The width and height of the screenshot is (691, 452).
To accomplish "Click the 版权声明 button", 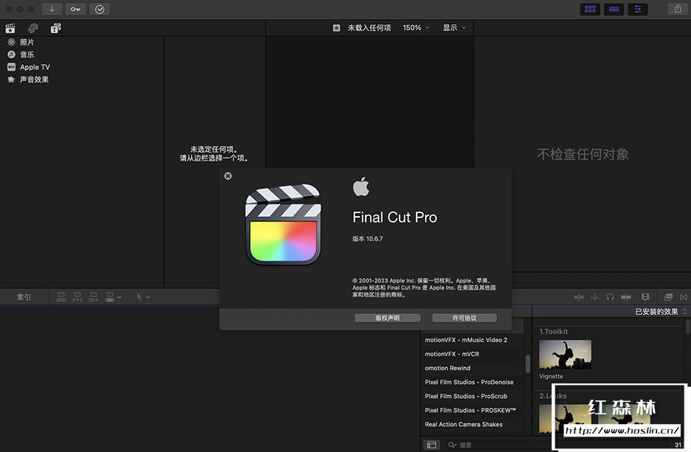I will (x=387, y=318).
